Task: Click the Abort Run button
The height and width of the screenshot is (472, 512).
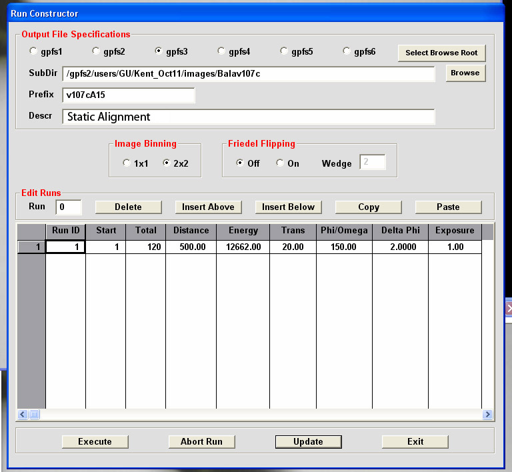Action: pos(201,441)
